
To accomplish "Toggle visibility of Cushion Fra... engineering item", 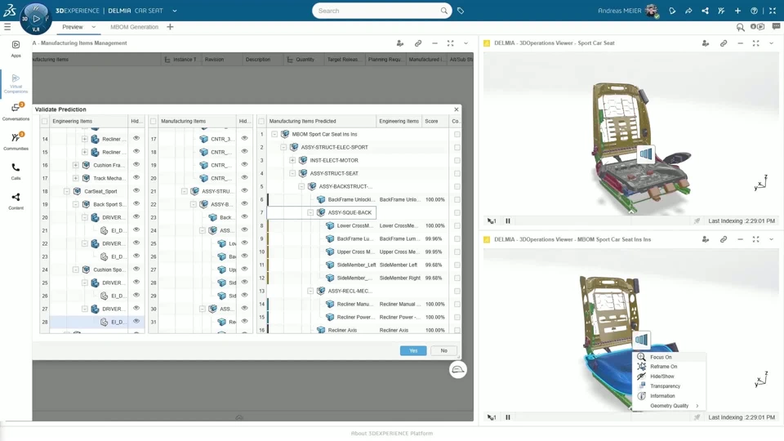I will point(136,164).
